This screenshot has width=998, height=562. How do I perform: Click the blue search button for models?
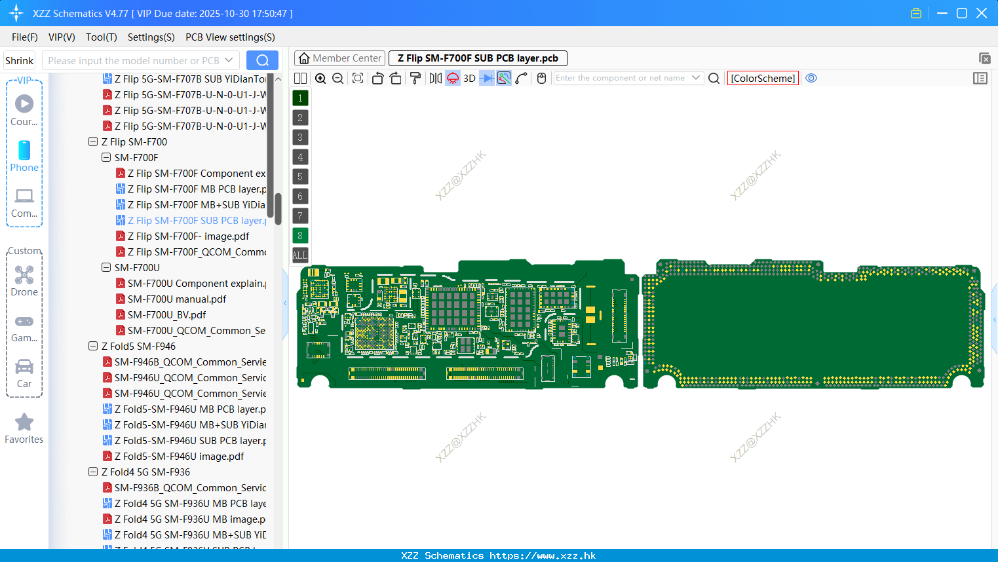coord(262,60)
